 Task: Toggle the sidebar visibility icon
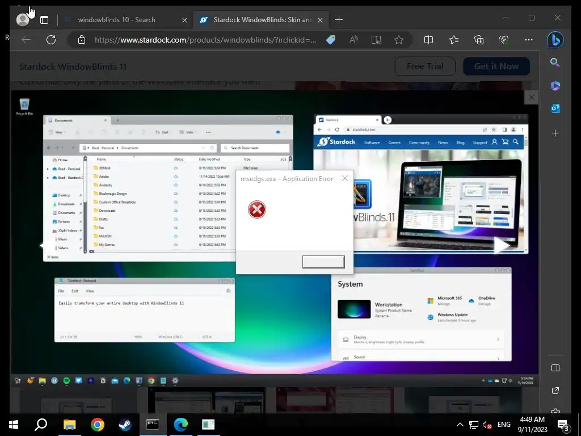[x=555, y=368]
